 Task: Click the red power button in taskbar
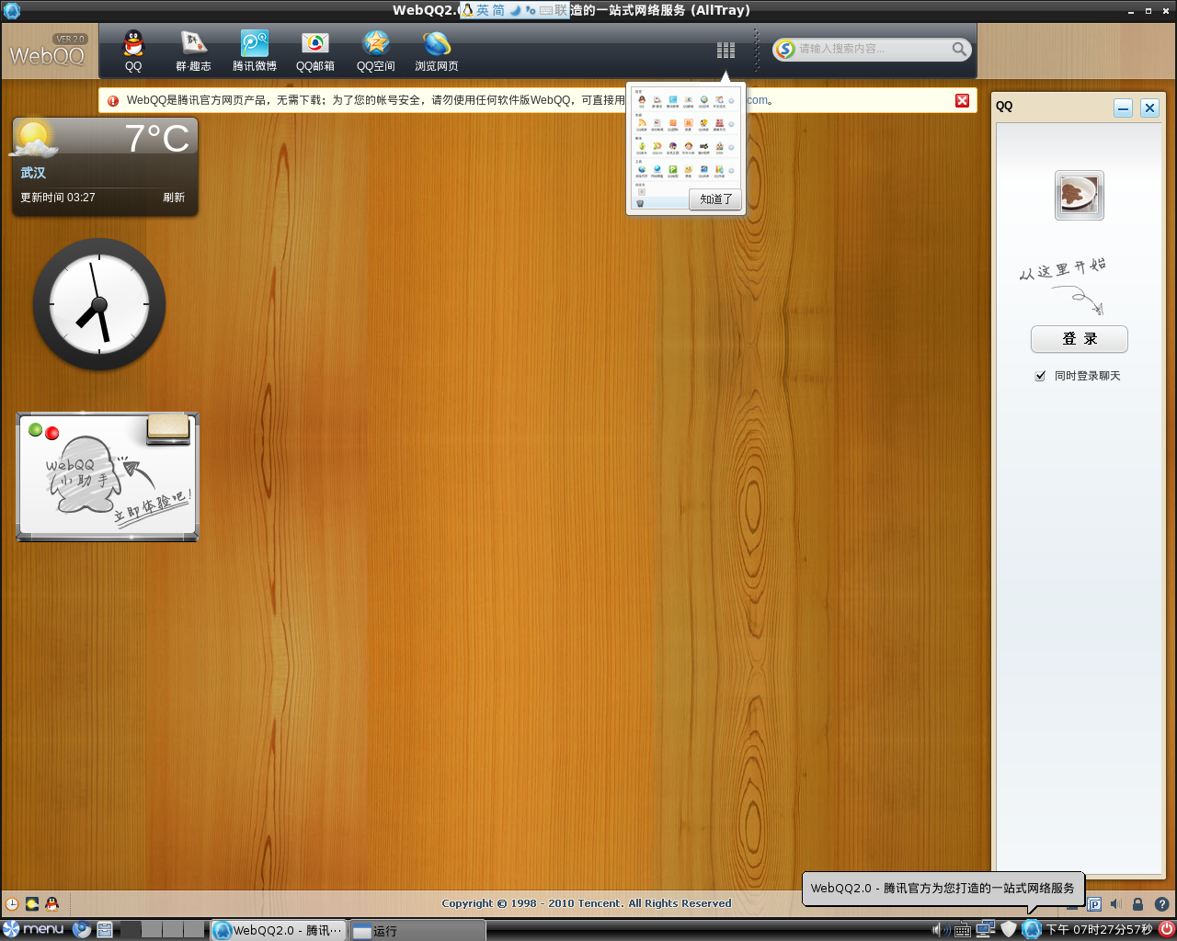tap(1166, 929)
